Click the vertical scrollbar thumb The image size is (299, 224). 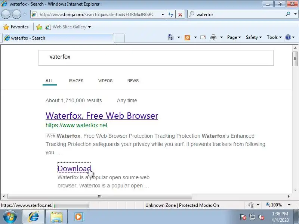click(x=295, y=59)
